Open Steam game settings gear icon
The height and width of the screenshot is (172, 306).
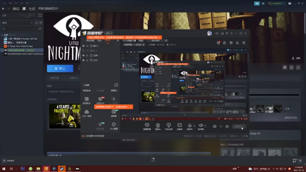[285, 68]
